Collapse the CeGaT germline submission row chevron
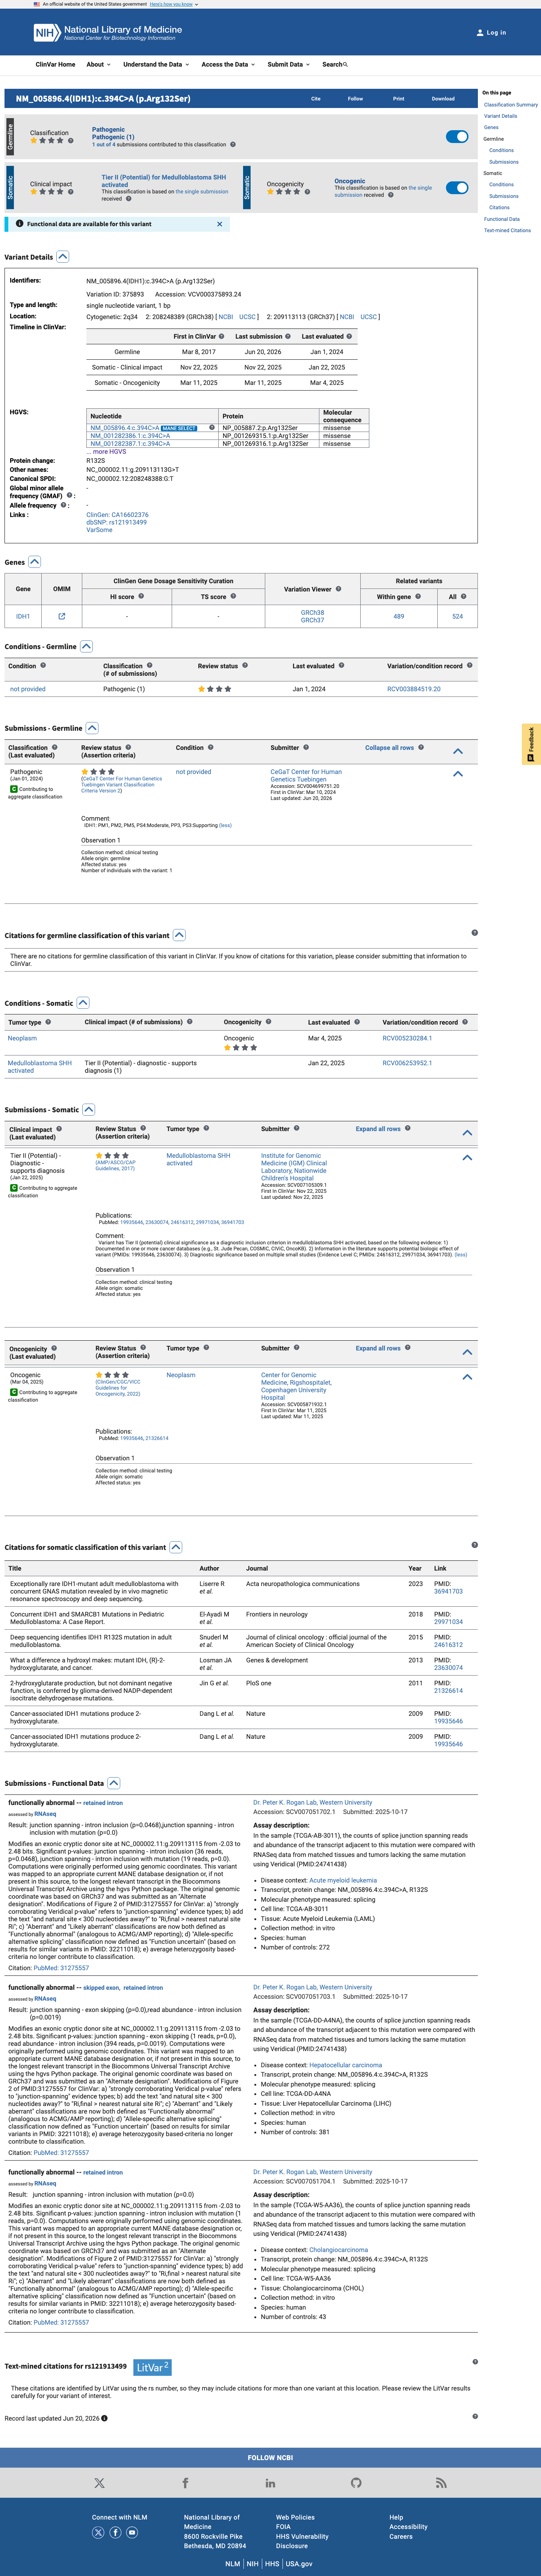The width and height of the screenshot is (541, 2576). [458, 774]
